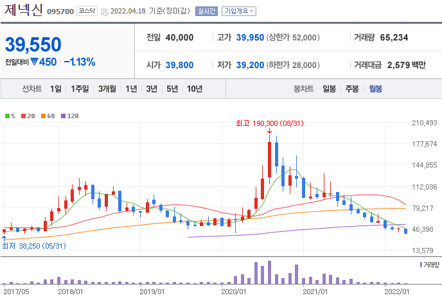Select the 주봉 weekly candle chart
Screen dimensions: 442x298
(352, 89)
